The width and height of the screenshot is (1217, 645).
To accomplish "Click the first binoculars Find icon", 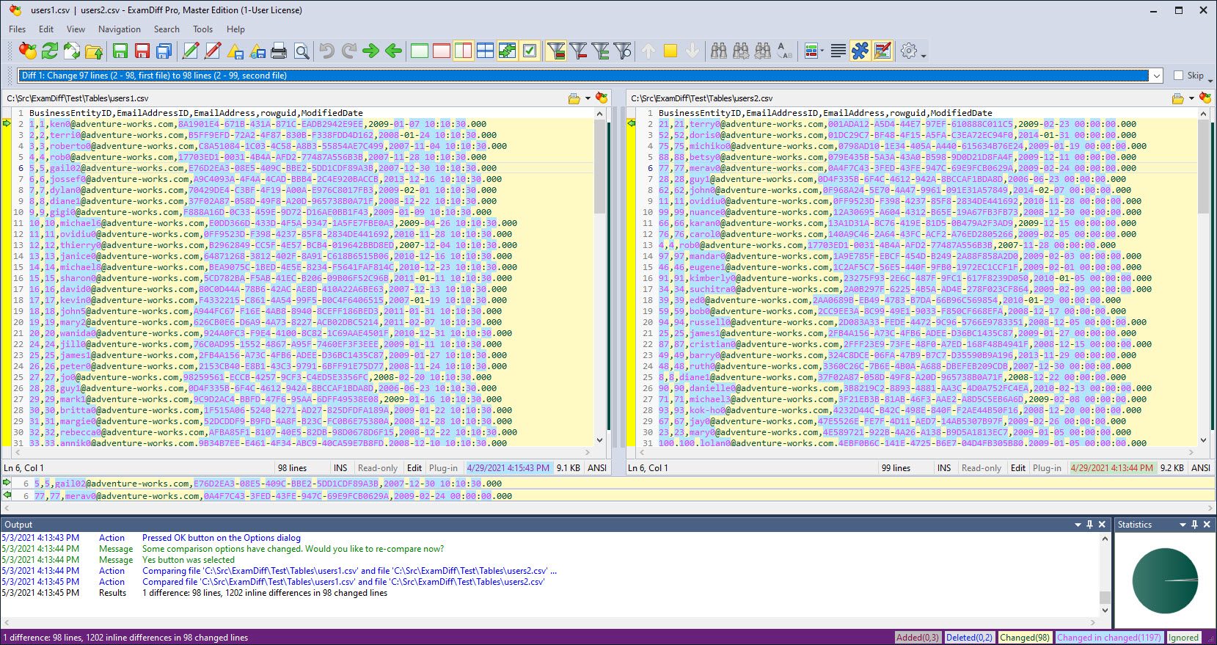I will pos(719,51).
